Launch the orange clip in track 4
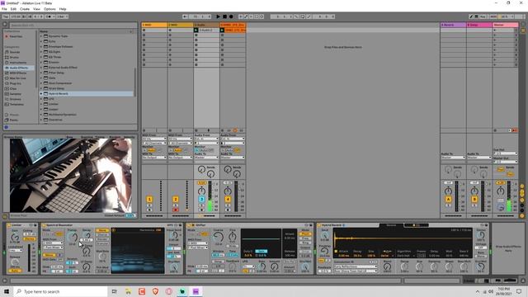This screenshot has height=297, width=528. pos(222,30)
